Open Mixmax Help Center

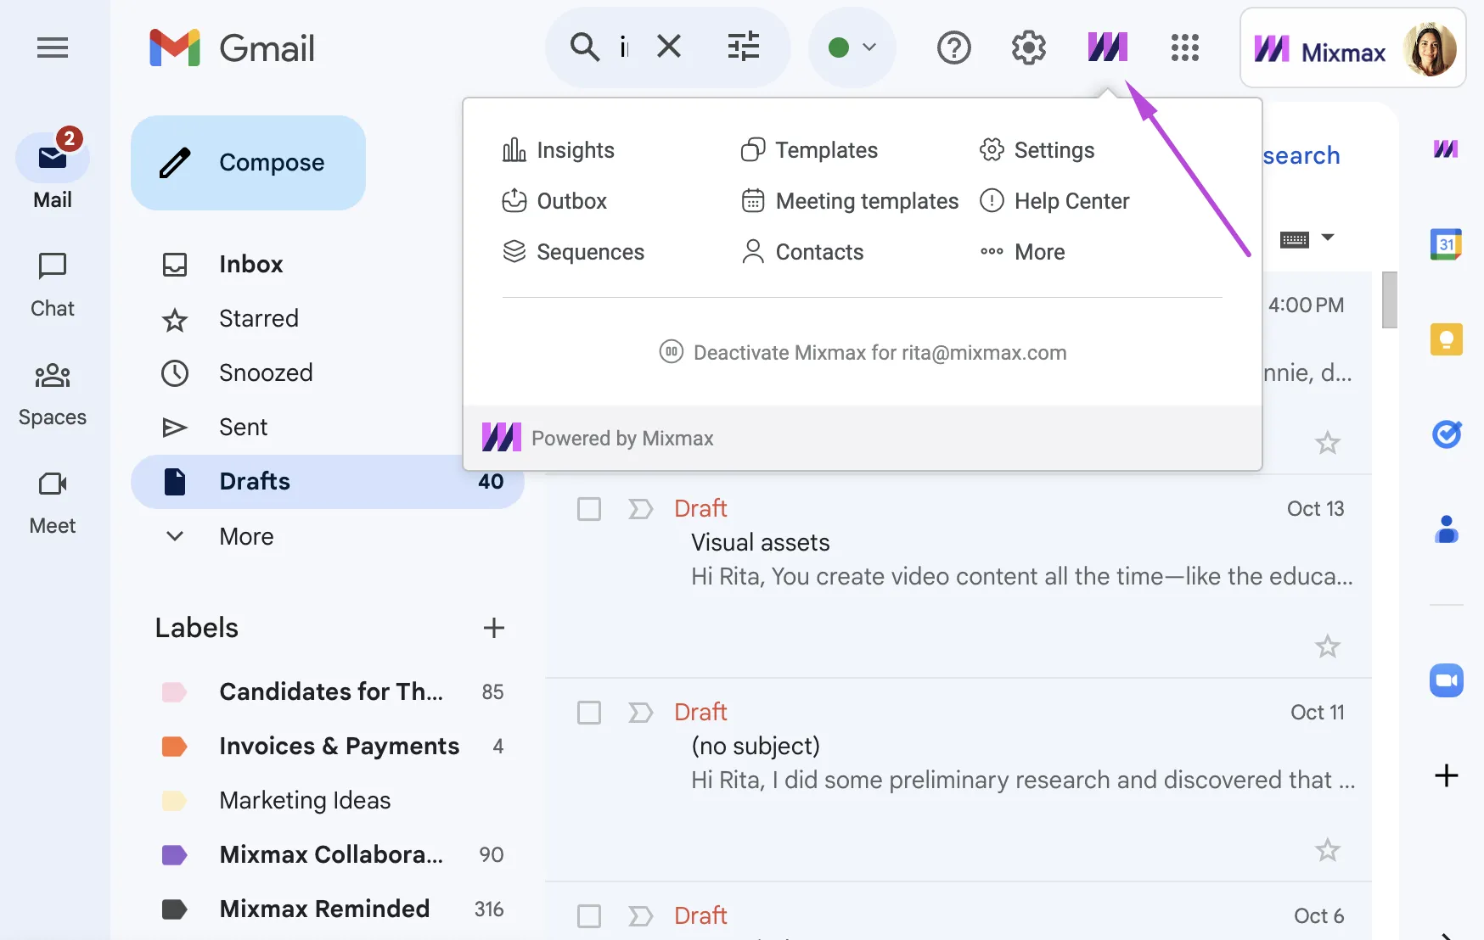click(x=1054, y=201)
